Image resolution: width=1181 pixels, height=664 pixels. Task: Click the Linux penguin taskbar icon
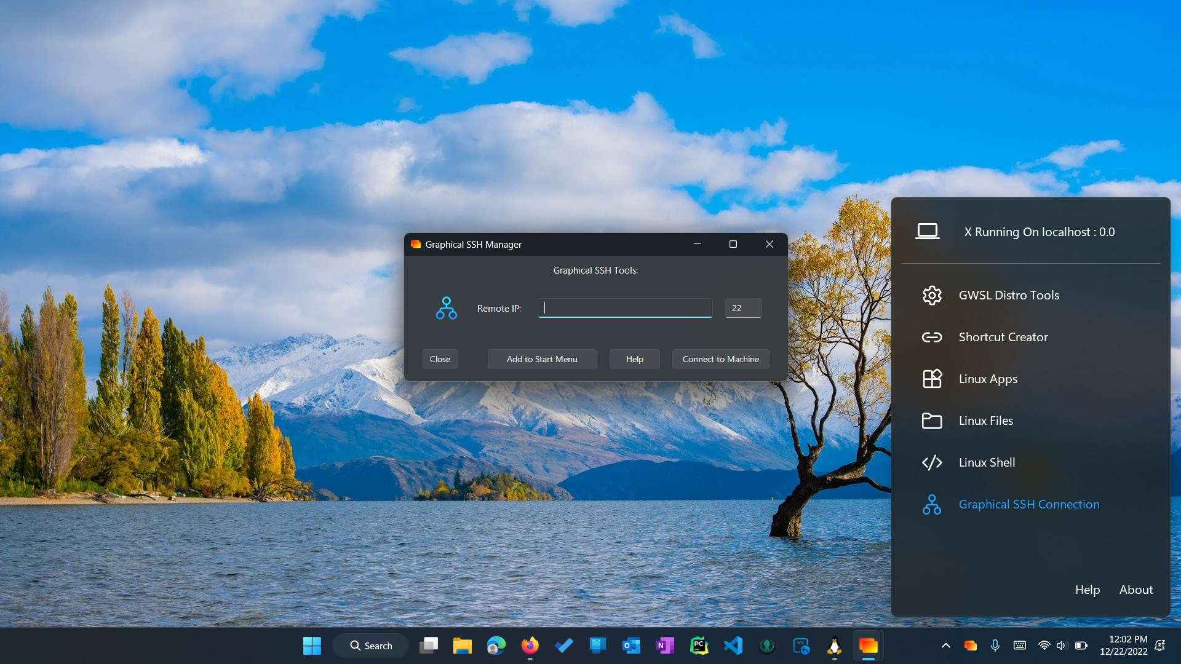point(834,646)
